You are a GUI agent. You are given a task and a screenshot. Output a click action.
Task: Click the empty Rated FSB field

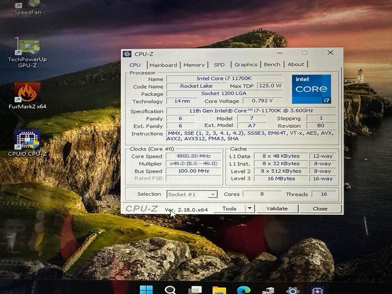tap(194, 178)
